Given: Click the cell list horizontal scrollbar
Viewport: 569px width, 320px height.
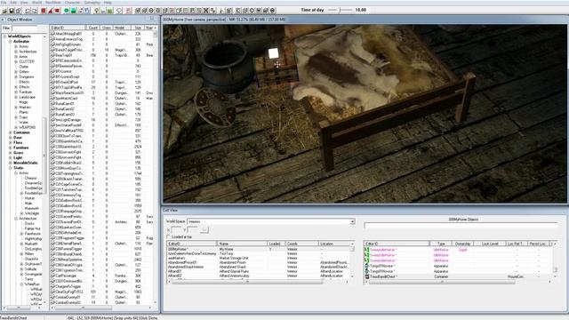Looking at the screenshot, I should coord(259,282).
